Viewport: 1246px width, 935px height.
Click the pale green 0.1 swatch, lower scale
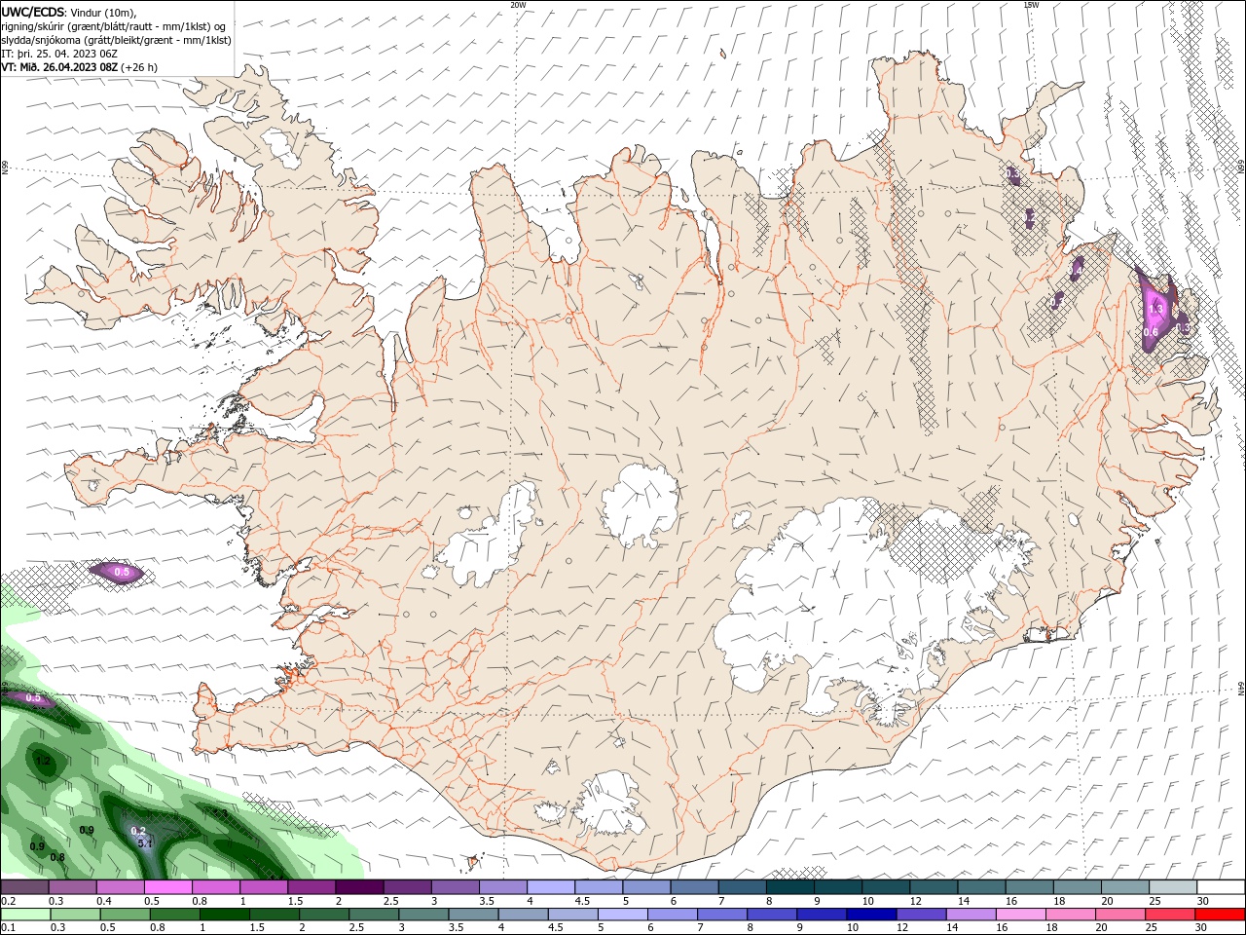tap(26, 915)
